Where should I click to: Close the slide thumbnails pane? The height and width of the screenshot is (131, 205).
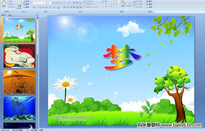click(x=37, y=15)
